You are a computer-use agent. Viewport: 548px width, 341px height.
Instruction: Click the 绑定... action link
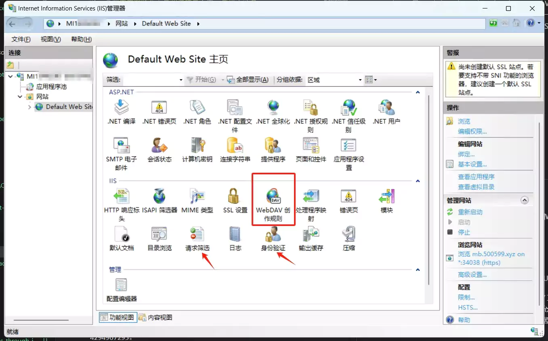[x=466, y=154]
